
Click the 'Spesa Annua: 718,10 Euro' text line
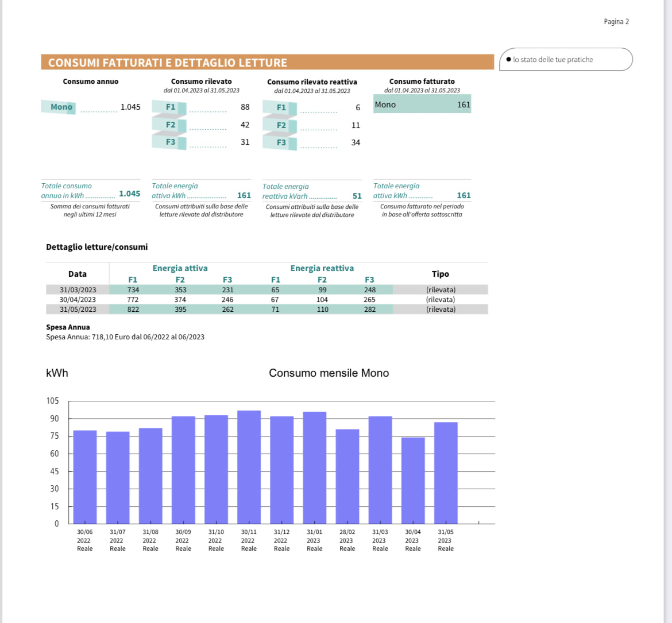125,337
